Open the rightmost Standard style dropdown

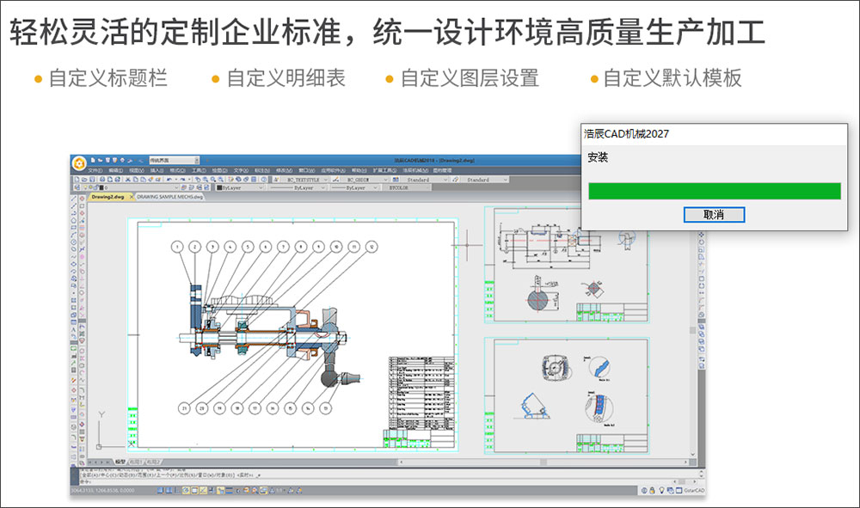click(x=485, y=179)
